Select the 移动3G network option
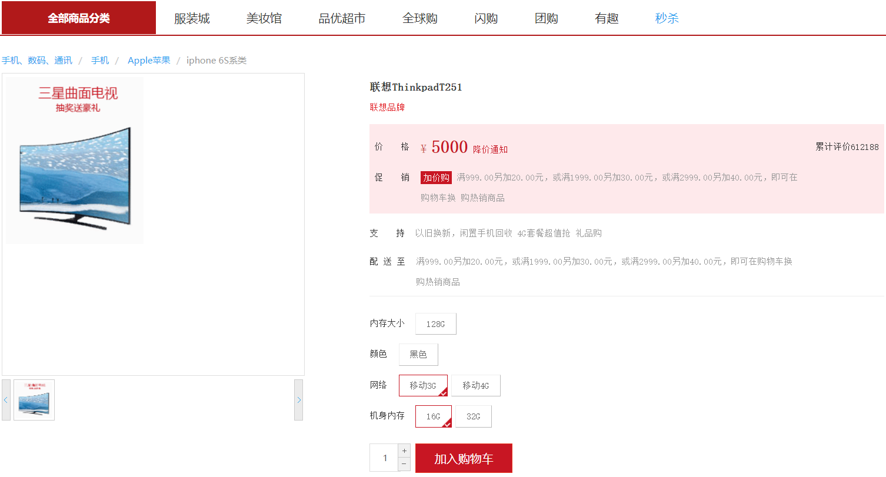 [423, 386]
